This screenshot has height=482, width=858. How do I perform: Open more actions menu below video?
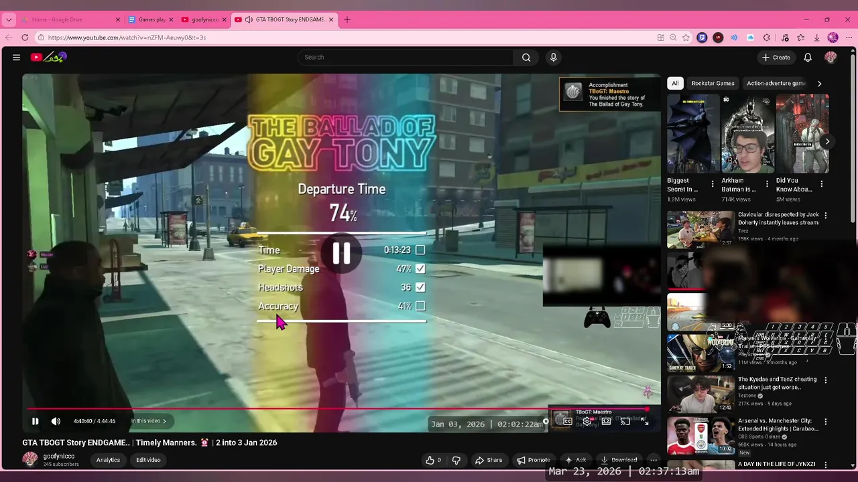(654, 460)
